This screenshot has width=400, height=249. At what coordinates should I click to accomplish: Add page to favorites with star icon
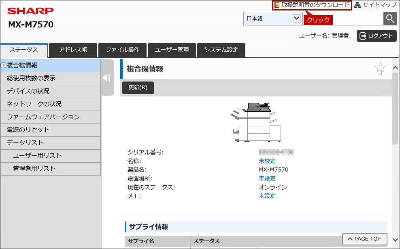[380, 69]
